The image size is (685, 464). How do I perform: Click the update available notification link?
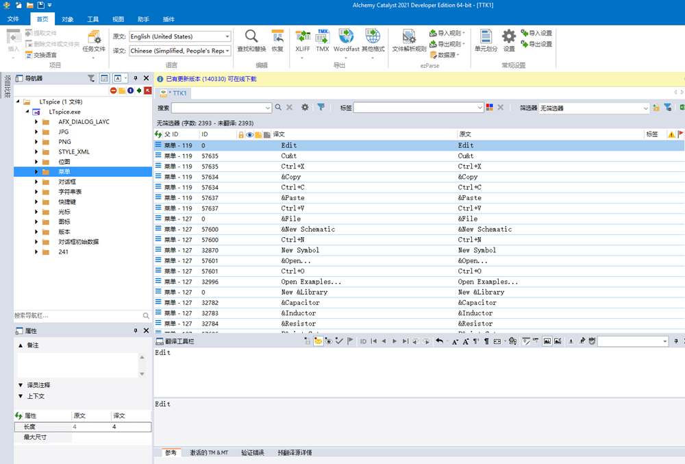click(x=211, y=79)
